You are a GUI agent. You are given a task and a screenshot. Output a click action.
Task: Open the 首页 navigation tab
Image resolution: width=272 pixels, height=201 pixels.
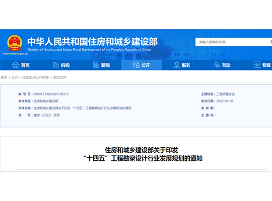pos(21,65)
